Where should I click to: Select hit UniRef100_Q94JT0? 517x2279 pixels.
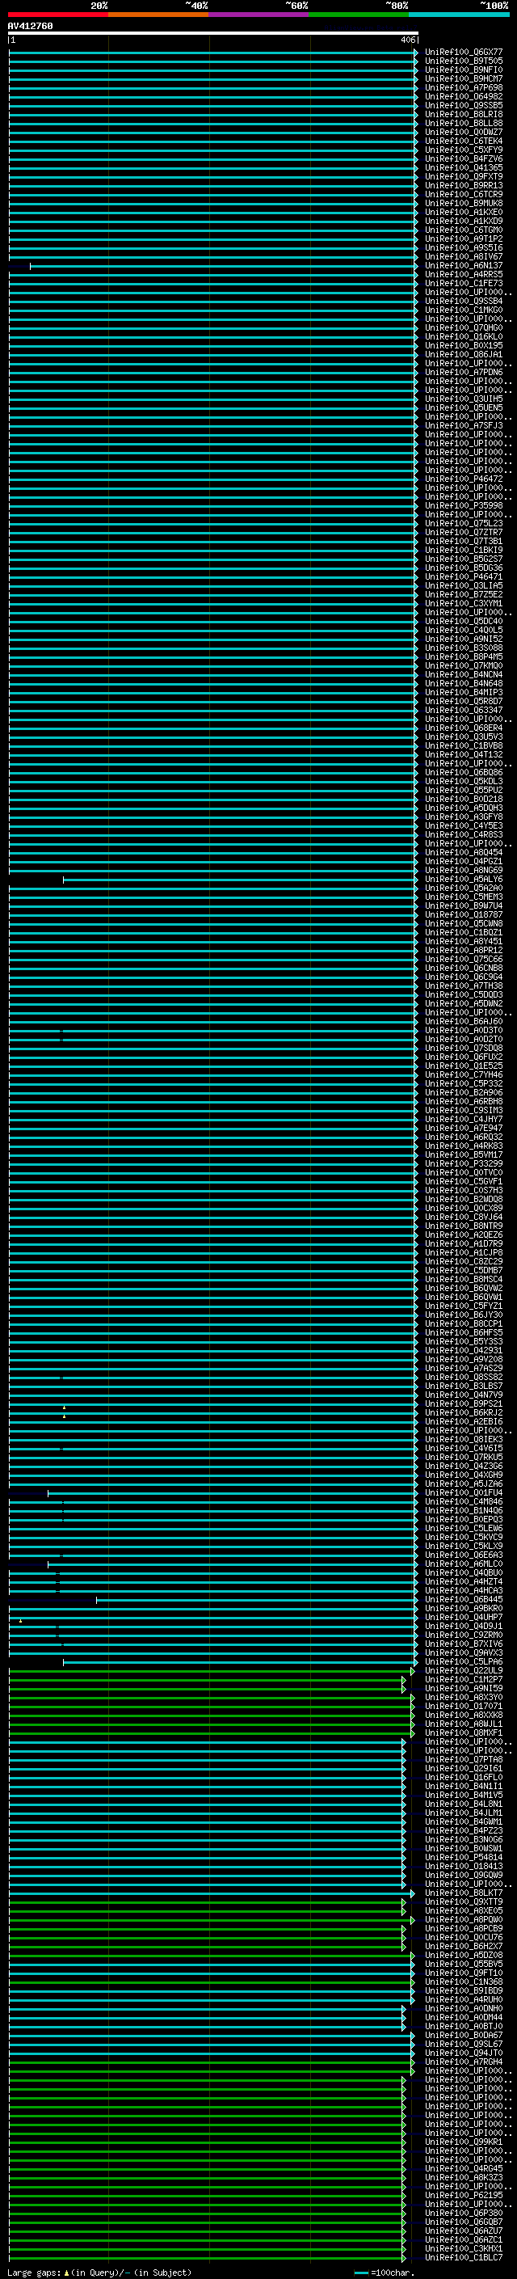pyautogui.click(x=464, y=2053)
